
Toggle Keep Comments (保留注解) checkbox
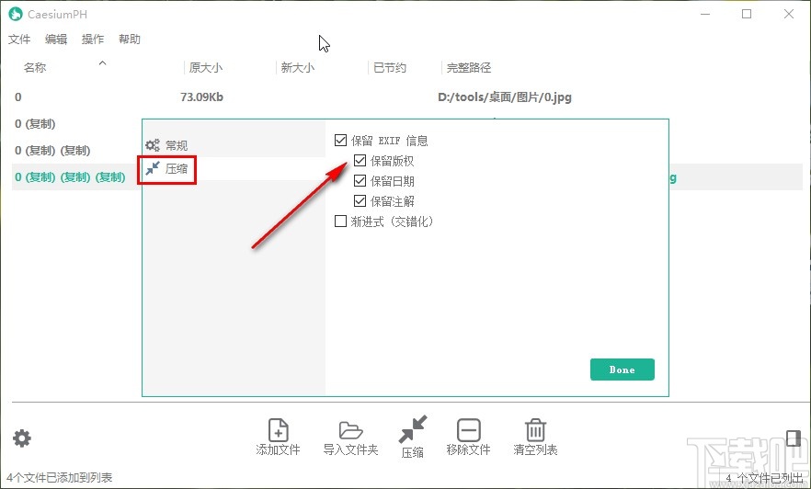360,201
